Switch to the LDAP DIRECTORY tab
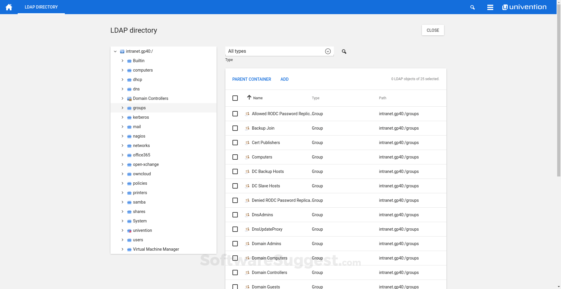Viewport: 561px width, 289px height. pos(41,7)
